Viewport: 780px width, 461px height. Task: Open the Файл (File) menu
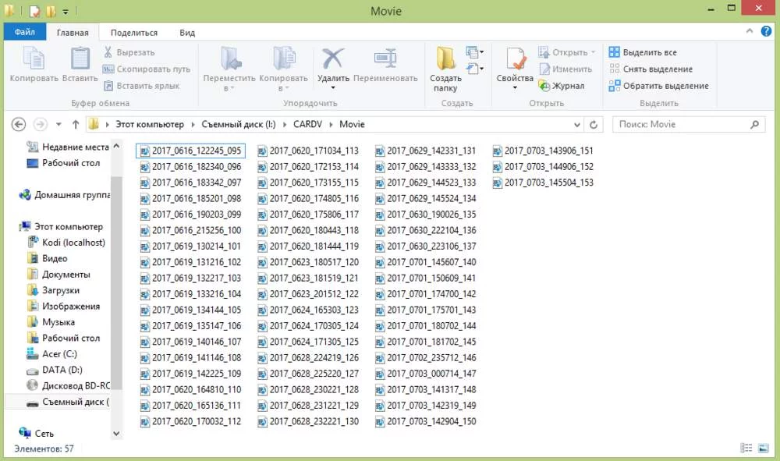pos(24,33)
